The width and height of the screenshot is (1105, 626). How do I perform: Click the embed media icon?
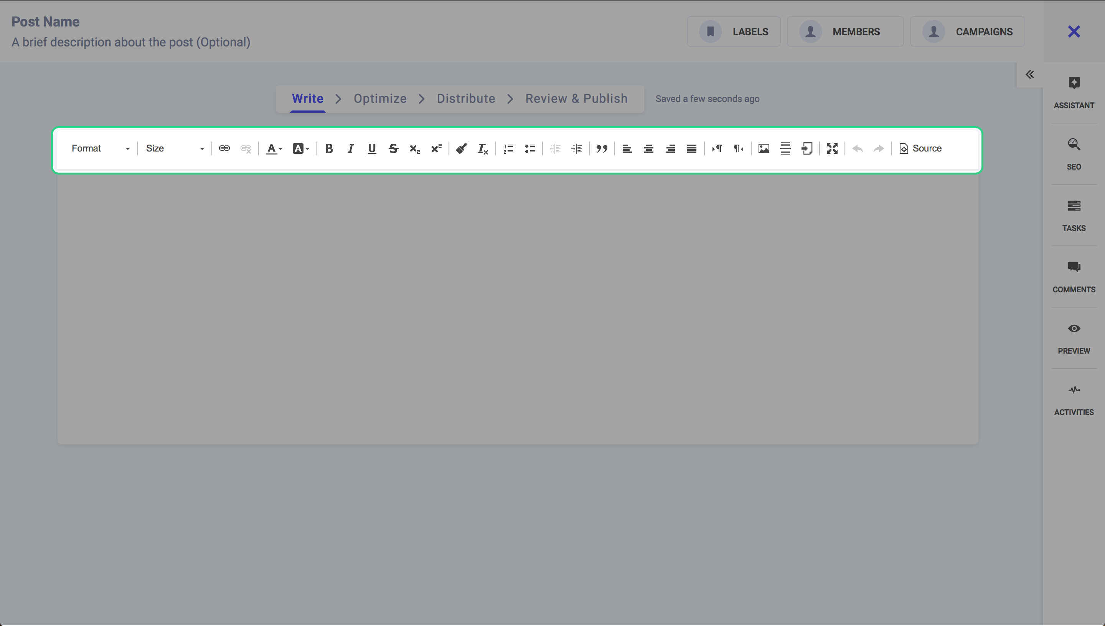[x=806, y=148]
